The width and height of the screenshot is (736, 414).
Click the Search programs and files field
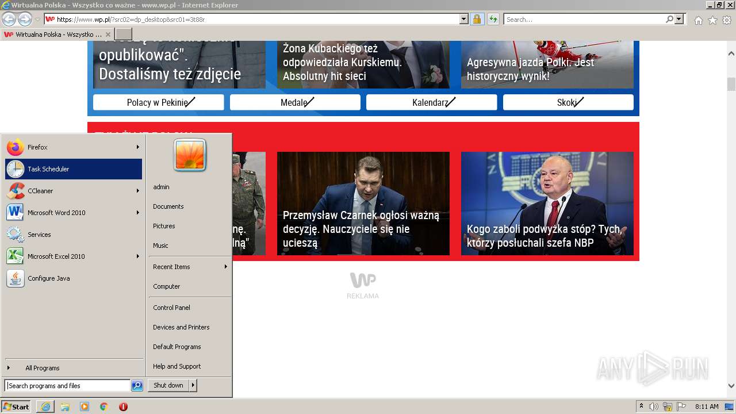tap(68, 386)
